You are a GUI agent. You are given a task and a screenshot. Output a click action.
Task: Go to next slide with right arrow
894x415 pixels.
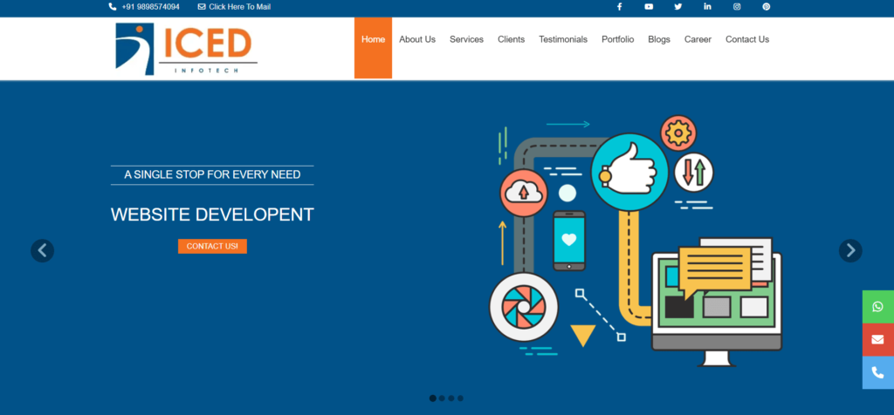pos(850,250)
